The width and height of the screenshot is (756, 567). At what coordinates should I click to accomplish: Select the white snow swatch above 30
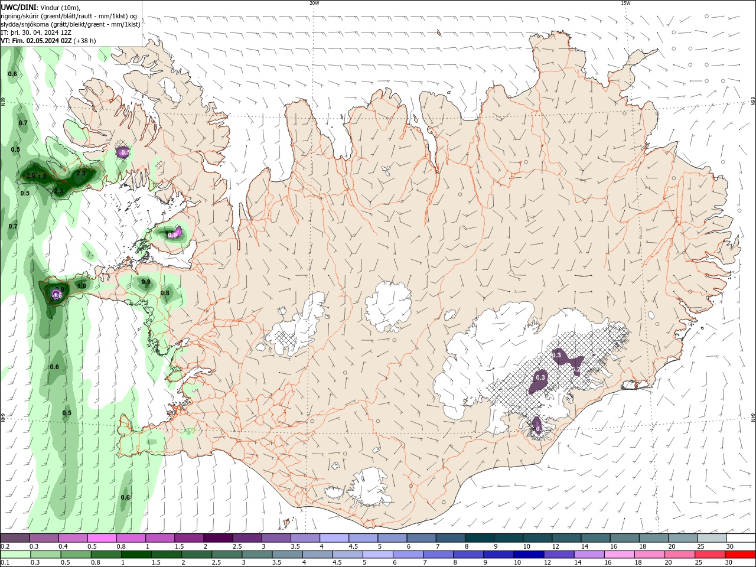(740, 538)
